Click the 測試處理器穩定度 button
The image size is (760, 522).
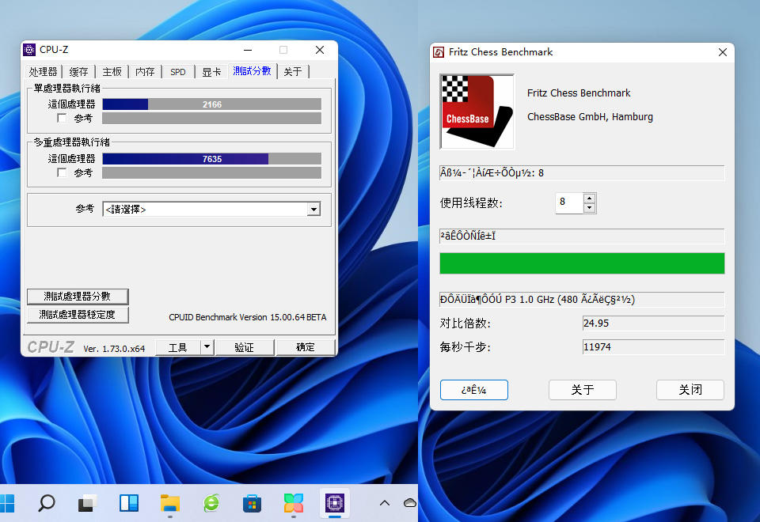[78, 315]
